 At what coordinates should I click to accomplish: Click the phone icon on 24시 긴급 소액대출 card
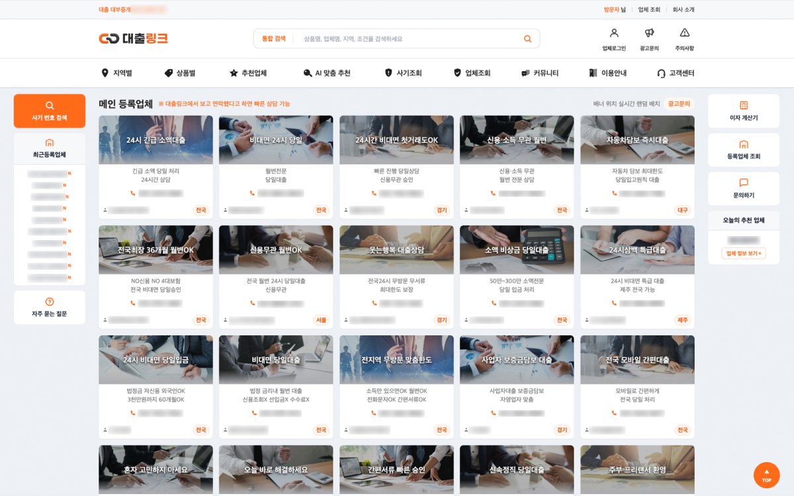pyautogui.click(x=133, y=193)
